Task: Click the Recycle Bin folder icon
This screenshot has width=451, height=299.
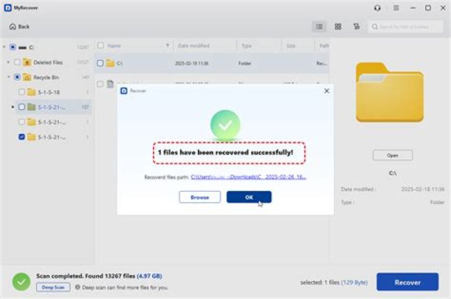Action: [27, 78]
